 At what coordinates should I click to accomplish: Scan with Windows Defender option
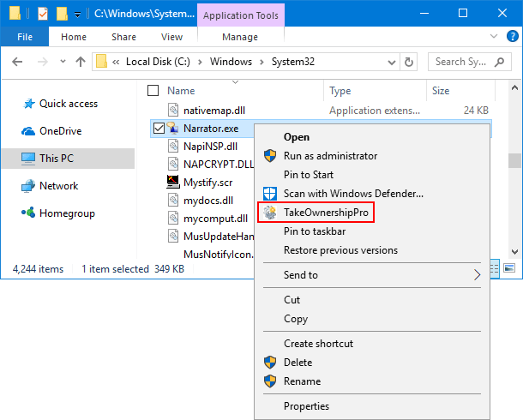click(353, 194)
